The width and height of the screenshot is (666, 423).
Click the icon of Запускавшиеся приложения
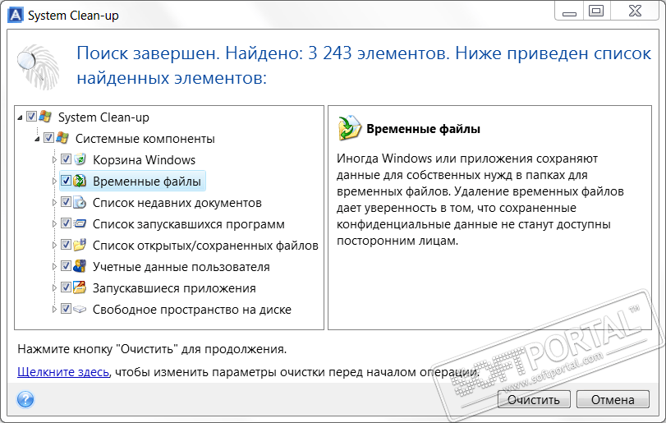coord(80,287)
